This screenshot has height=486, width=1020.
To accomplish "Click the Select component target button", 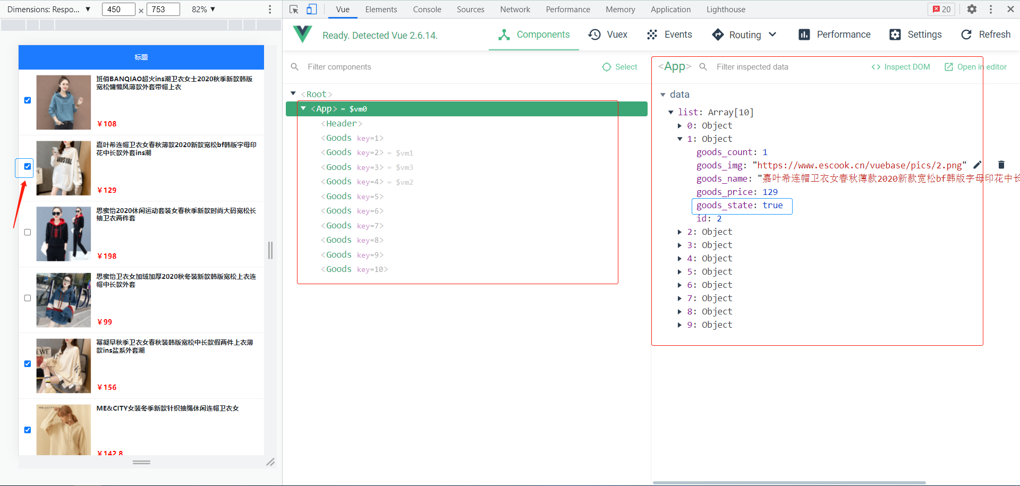I will click(619, 67).
